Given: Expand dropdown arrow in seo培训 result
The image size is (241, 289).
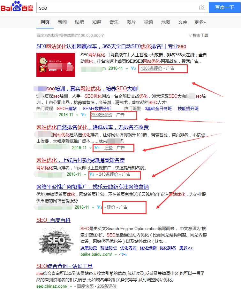Looking at the screenshot, I should (77, 115).
